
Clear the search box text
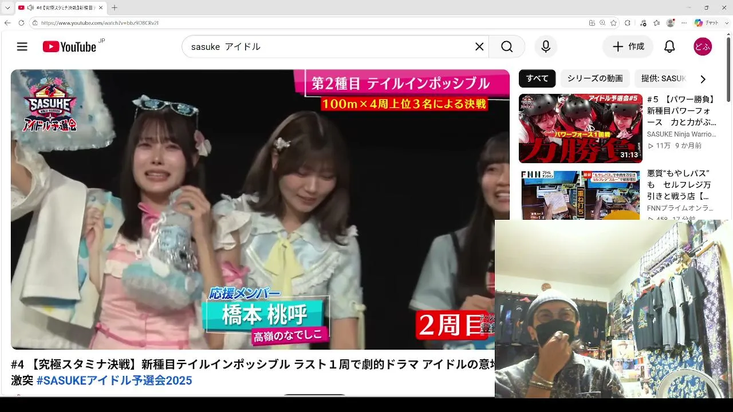[x=479, y=47]
